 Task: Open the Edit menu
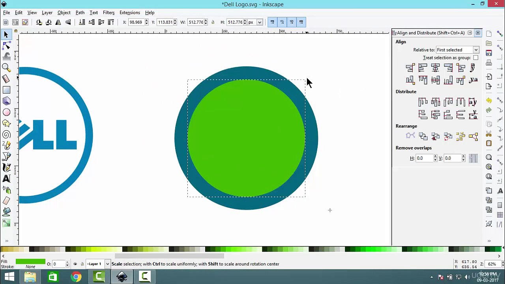[x=19, y=13]
